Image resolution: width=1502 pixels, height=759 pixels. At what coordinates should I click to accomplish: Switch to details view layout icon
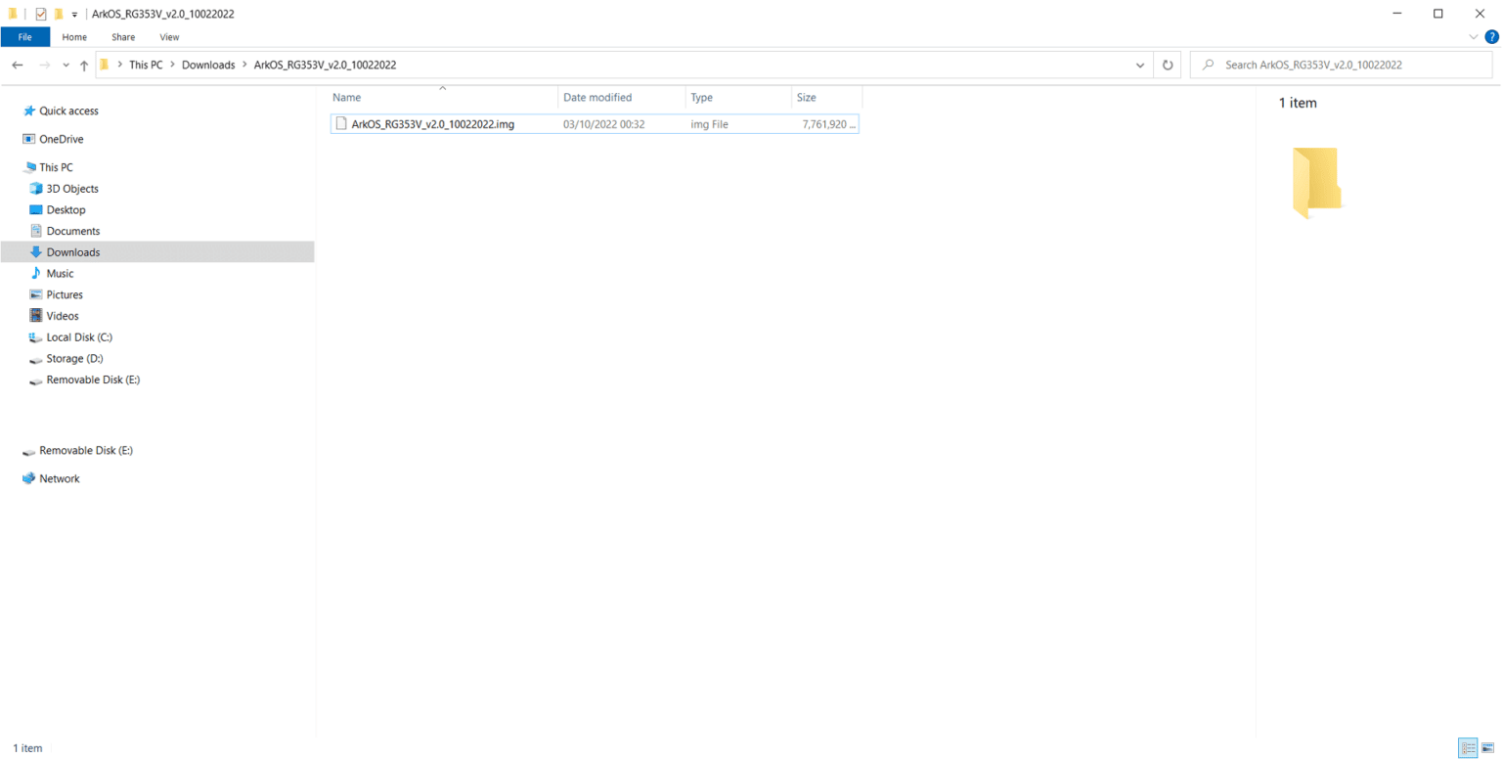(1468, 748)
